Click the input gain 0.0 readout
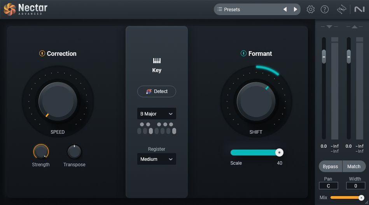 pos(324,146)
